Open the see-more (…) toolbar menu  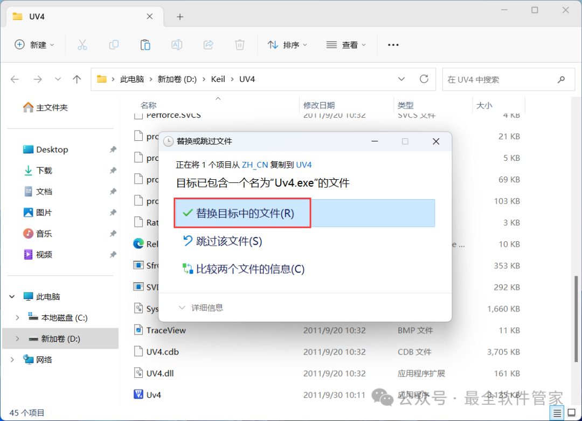[393, 45]
